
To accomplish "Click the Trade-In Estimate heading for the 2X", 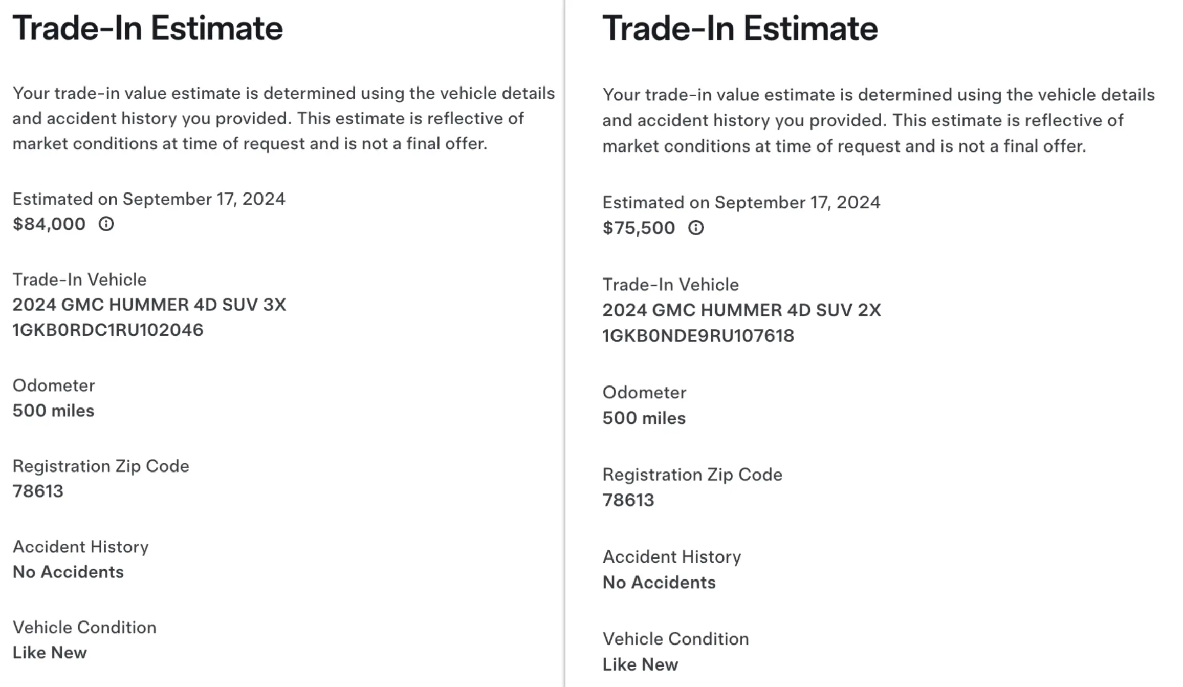I will pos(740,28).
